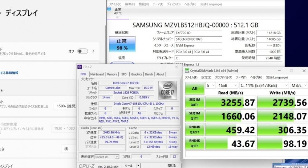This screenshot has width=308, height=168.
Task: Click the serial number field S4GENX0N901026
Action: [198, 39]
